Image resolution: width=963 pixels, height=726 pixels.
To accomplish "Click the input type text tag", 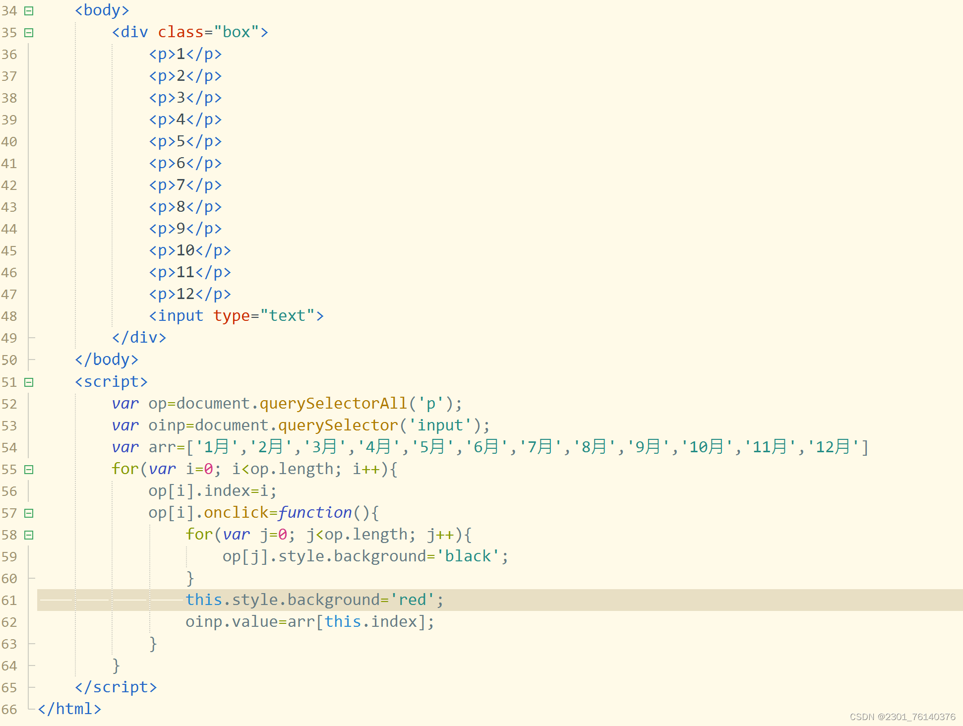I will pos(237,315).
